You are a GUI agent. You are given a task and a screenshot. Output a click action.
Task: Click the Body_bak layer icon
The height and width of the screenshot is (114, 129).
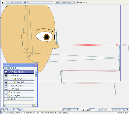point(9,92)
